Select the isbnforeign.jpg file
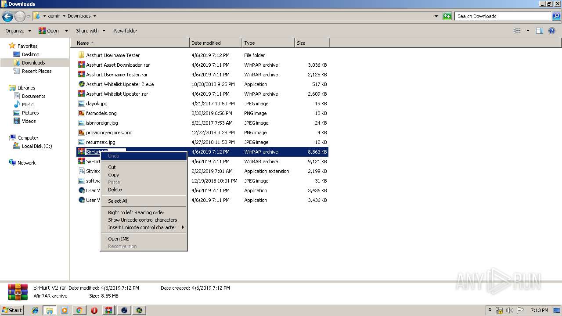The width and height of the screenshot is (562, 316). click(102, 123)
